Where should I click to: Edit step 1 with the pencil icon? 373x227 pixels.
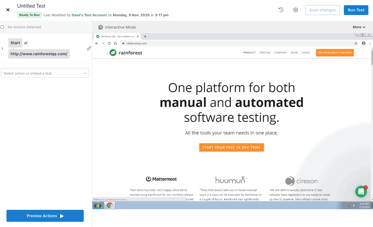[89, 48]
